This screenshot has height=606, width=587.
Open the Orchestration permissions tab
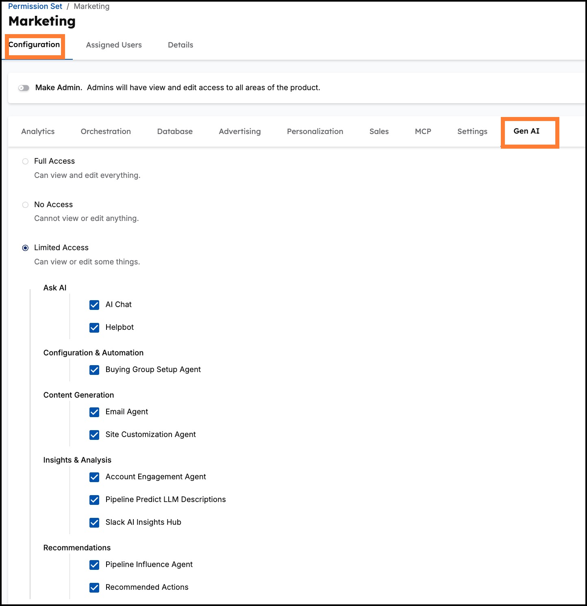pyautogui.click(x=106, y=132)
